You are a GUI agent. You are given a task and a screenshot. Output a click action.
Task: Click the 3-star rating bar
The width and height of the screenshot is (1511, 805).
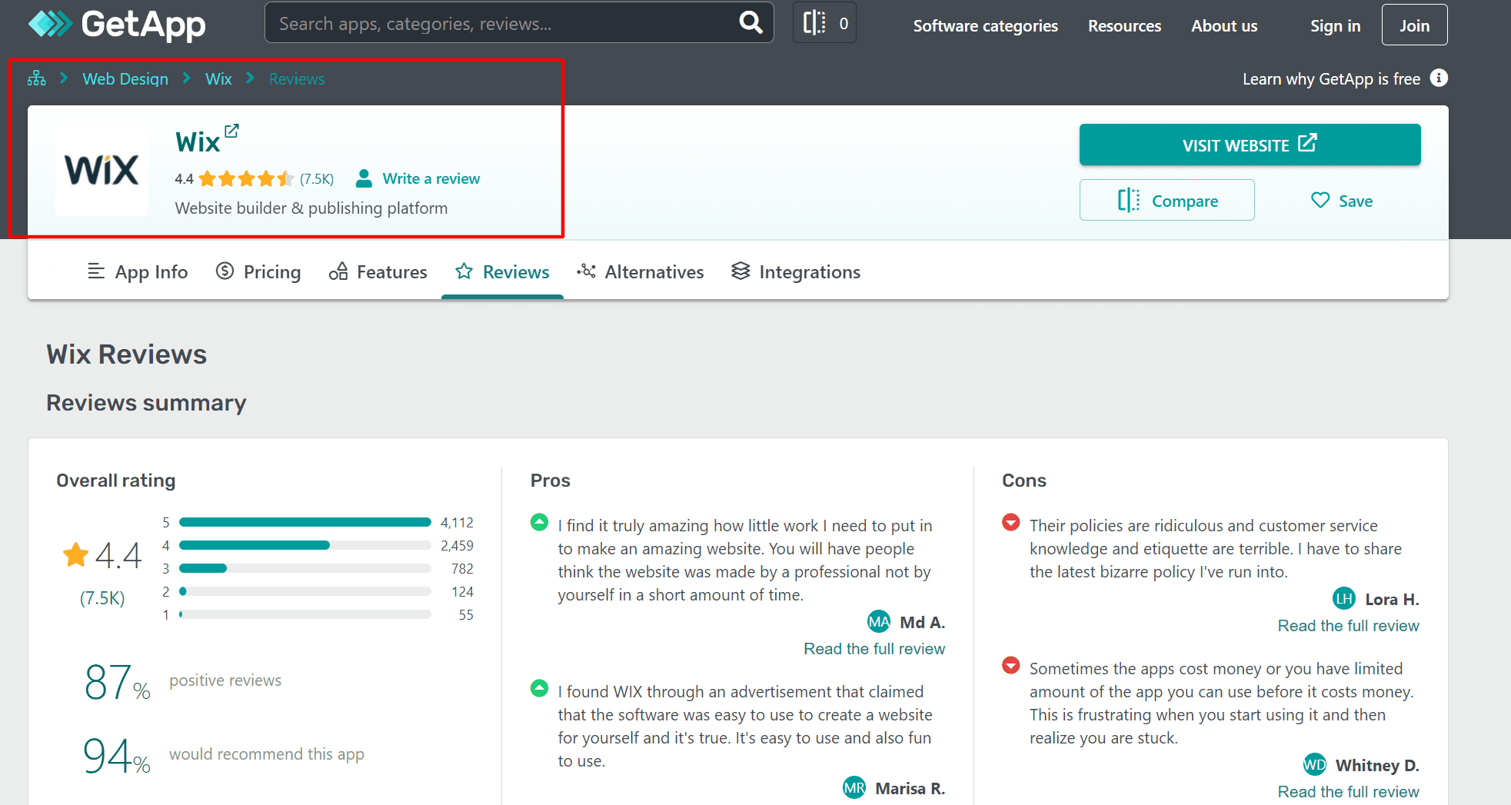click(305, 568)
